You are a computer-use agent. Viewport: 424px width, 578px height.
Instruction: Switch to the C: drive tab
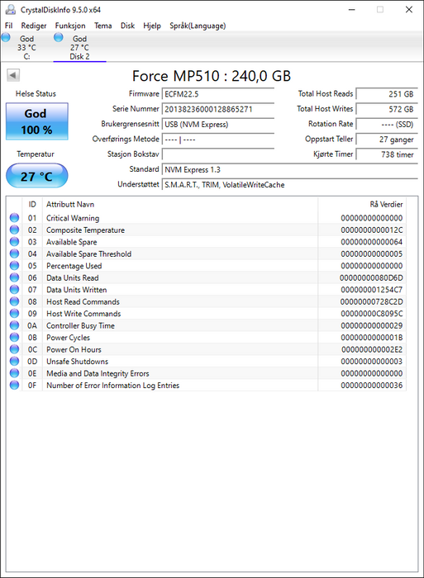click(x=26, y=47)
